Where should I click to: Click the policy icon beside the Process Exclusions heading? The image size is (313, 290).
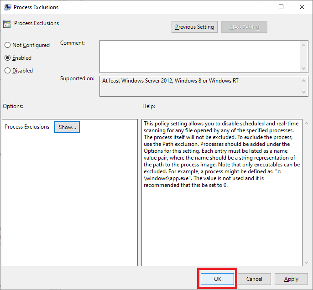[7, 24]
